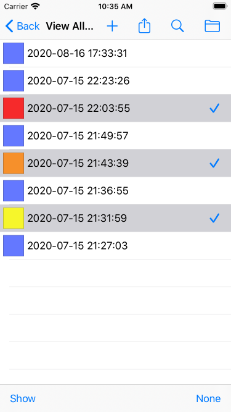Open the share icon in toolbar
This screenshot has width=231, height=412.
144,27
